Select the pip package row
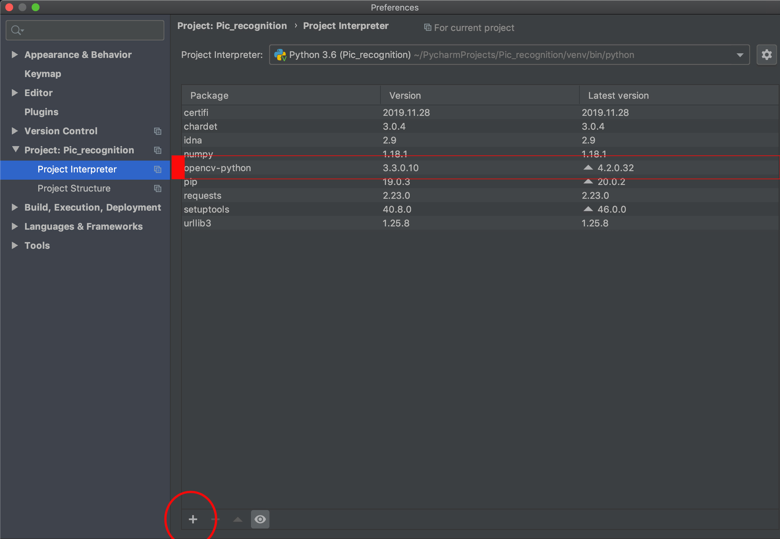 480,182
